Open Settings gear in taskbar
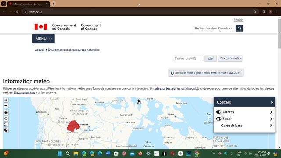Screen dimensions: 281x158 [x=148, y=154]
